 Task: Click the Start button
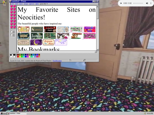coord(3,113)
